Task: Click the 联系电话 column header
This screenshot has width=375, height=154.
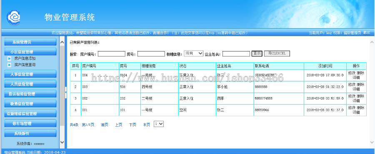Action: tap(279, 66)
